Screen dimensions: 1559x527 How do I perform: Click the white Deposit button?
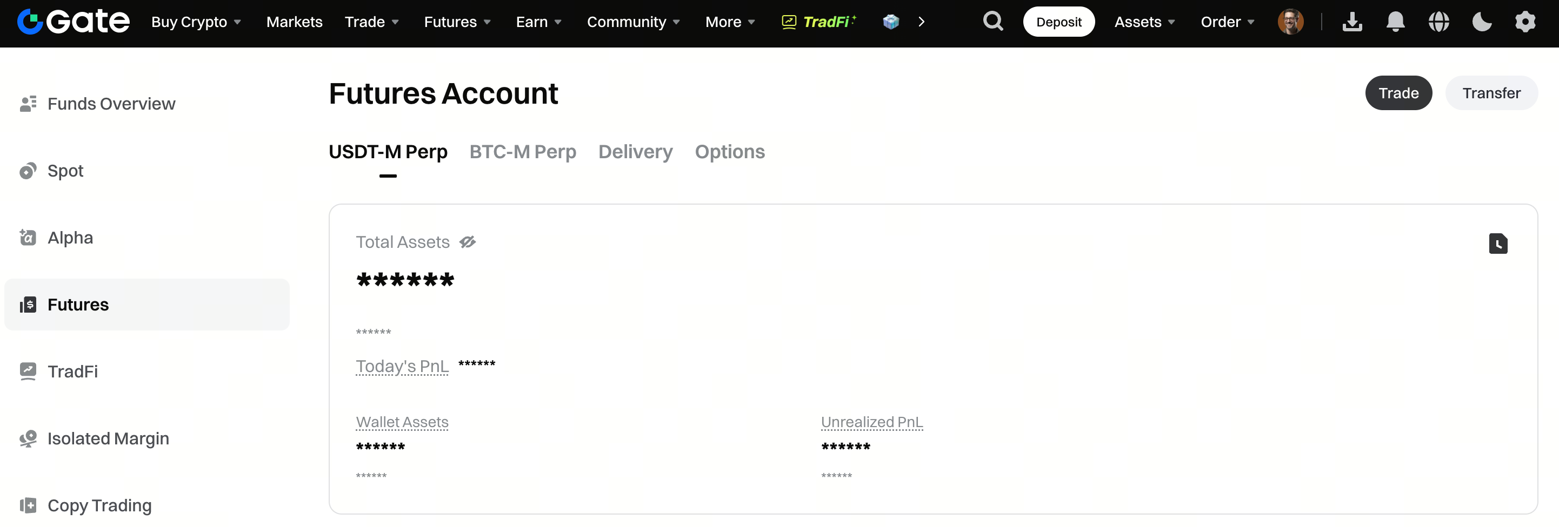click(x=1058, y=22)
